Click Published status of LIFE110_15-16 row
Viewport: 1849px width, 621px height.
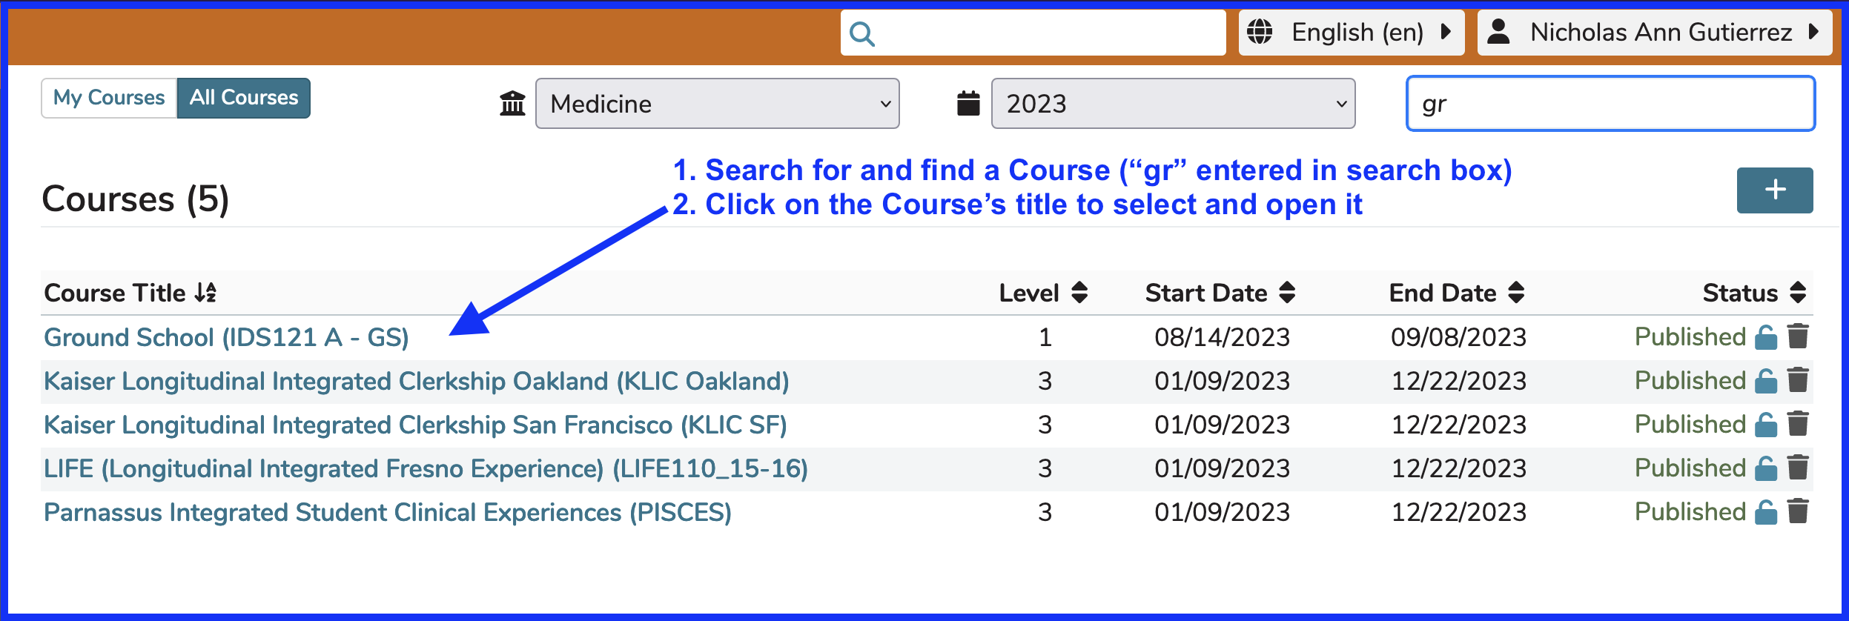[x=1690, y=468]
